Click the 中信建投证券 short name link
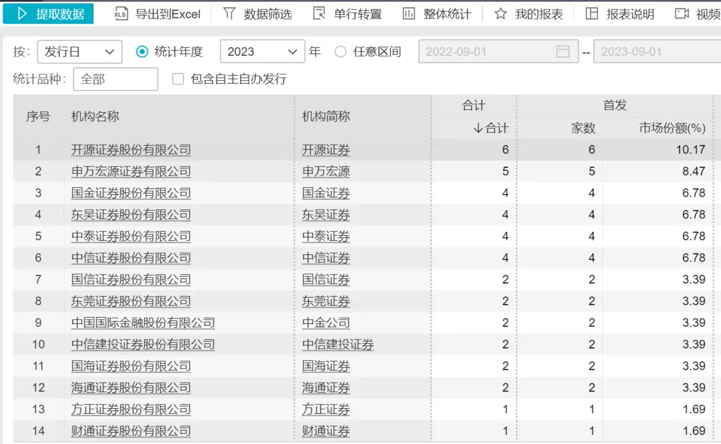 pos(338,344)
